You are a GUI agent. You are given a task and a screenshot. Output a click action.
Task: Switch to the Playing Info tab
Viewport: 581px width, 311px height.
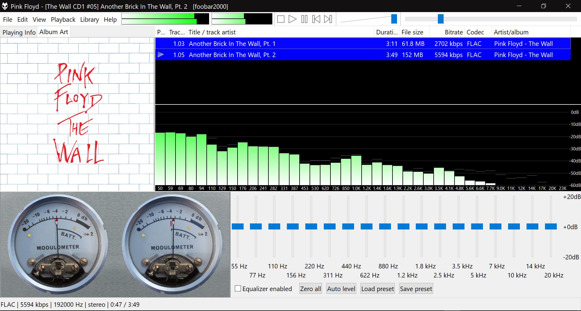tap(19, 32)
